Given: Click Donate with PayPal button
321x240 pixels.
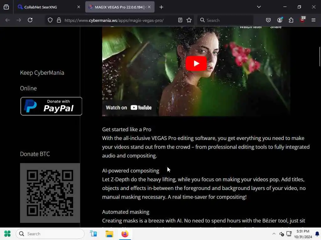Looking at the screenshot, I should coord(51,106).
